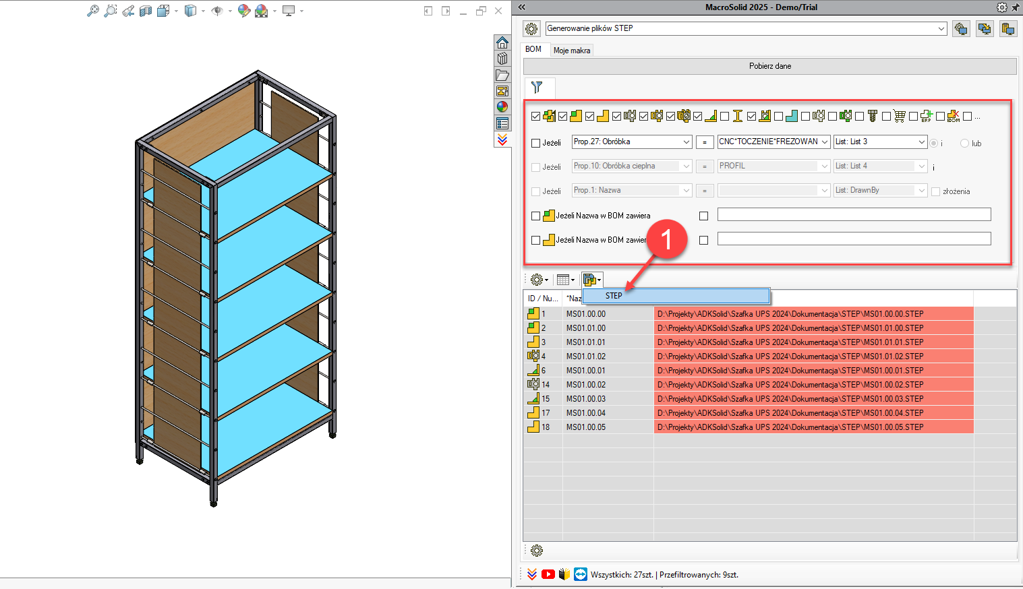Click the Previous View icon
This screenshot has width=1023, height=589.
click(x=128, y=11)
